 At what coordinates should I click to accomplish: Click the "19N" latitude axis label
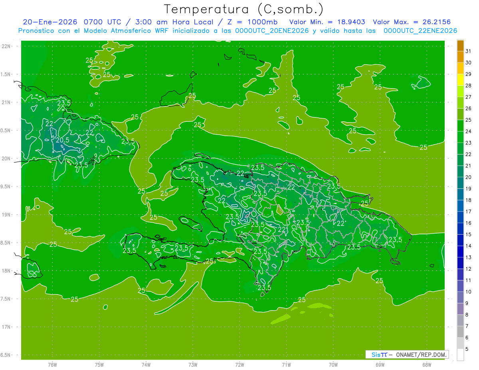[x=6, y=214]
